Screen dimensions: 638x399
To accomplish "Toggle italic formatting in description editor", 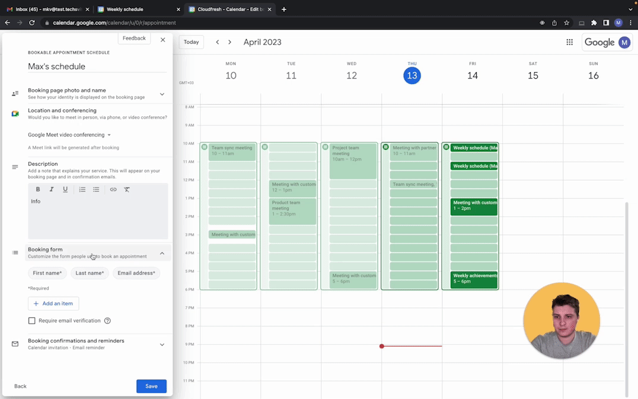I will (51, 189).
